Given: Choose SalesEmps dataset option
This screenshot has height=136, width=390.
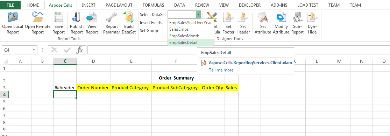Looking at the screenshot, I should 191,29.
